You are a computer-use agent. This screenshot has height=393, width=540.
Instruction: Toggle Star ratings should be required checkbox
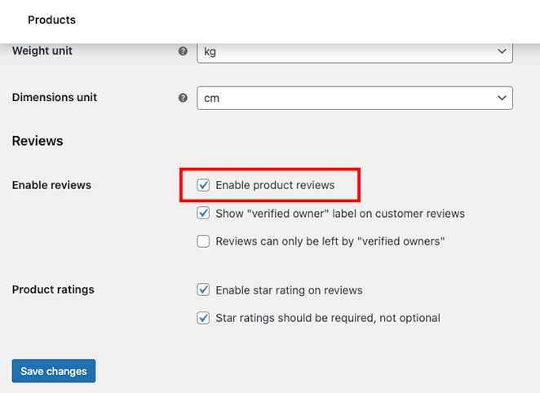coord(203,318)
